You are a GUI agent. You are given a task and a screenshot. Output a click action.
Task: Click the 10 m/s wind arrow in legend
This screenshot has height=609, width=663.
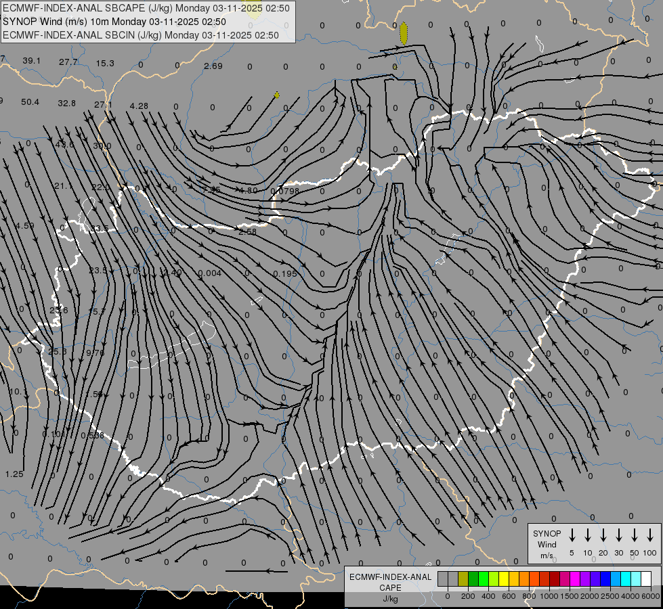(587, 535)
